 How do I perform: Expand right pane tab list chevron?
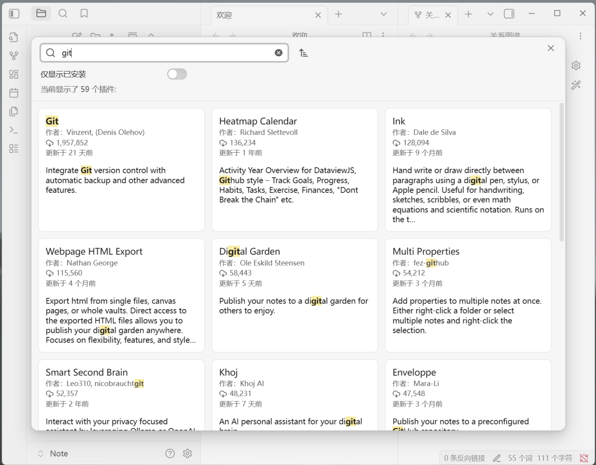[x=490, y=14]
